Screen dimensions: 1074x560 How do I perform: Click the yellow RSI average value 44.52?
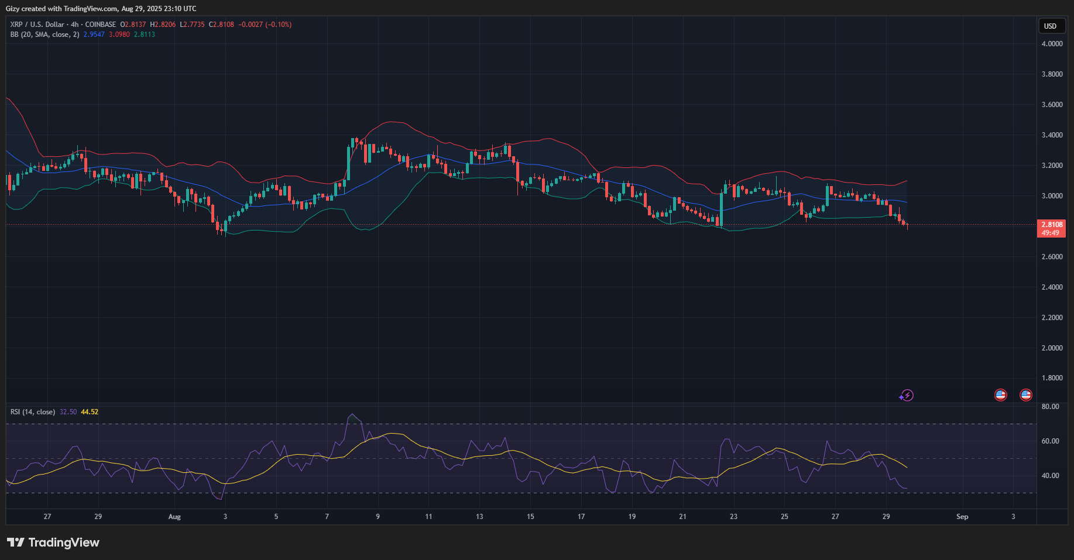(x=90, y=412)
